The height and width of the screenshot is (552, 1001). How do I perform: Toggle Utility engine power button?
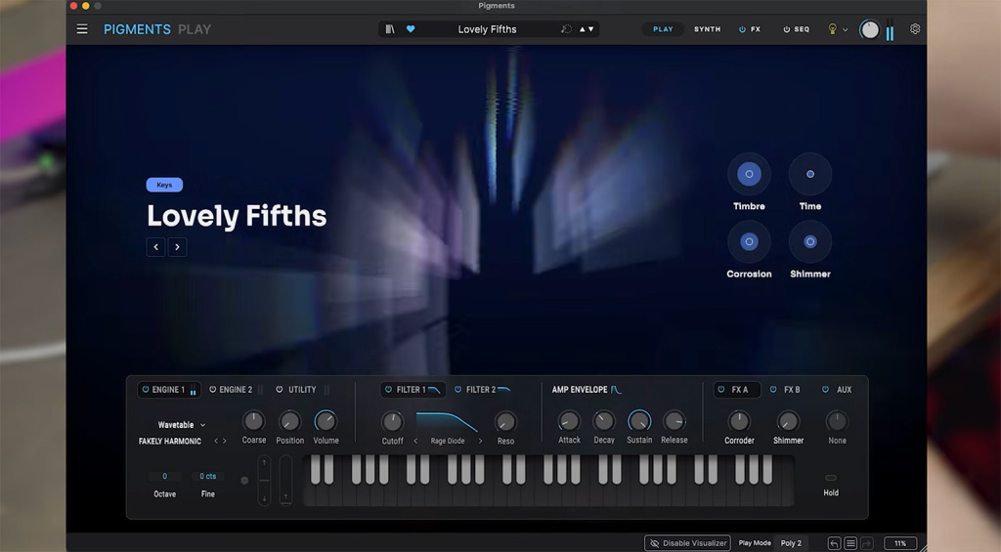click(x=279, y=389)
